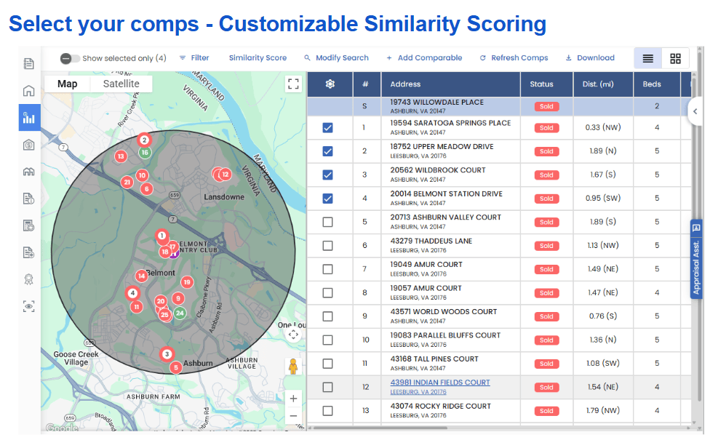This screenshot has width=718, height=448.
Task: Uncheck comp 1 Saratoga Springs Place checkbox
Action: tap(327, 128)
